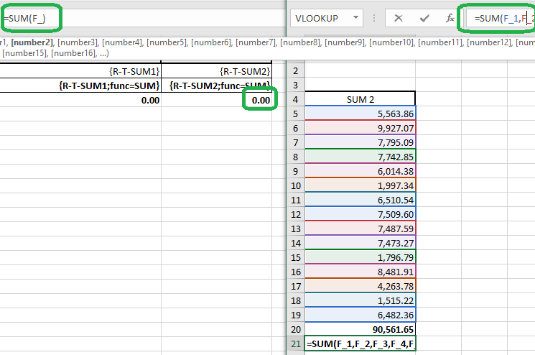Screen dimensions: 535x355
Task: Select the cell containing 1,515.22
Action: tap(360, 300)
